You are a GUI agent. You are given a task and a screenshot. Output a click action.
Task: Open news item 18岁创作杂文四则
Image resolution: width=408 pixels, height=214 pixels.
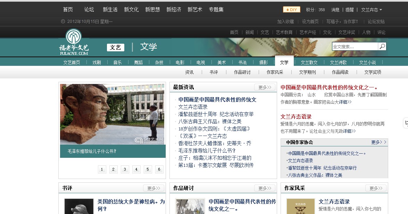coord(214,129)
